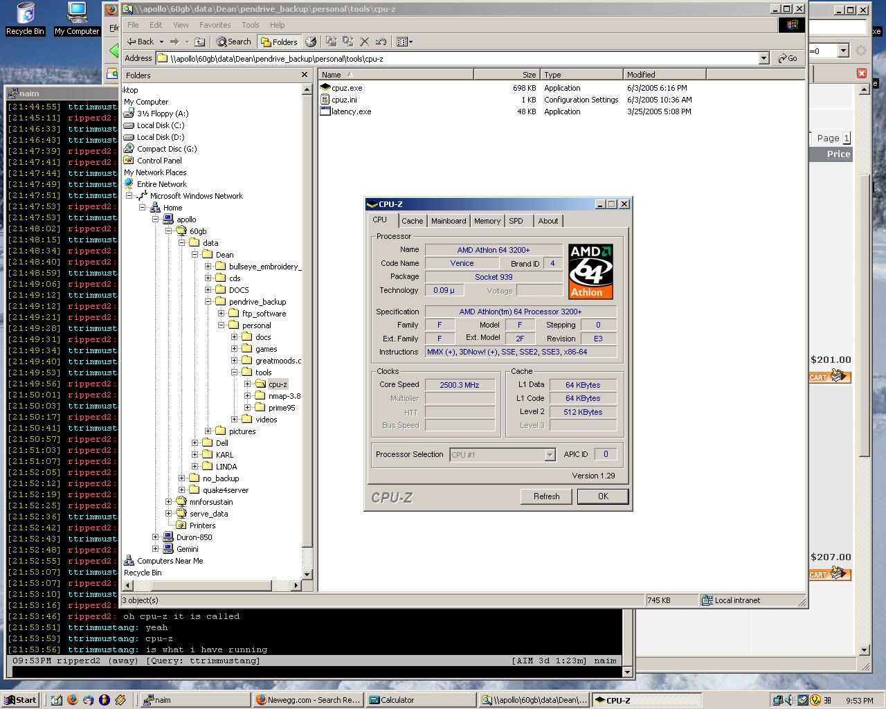Click the Refresh button in CPU-Z
This screenshot has width=886, height=709.
coord(546,496)
